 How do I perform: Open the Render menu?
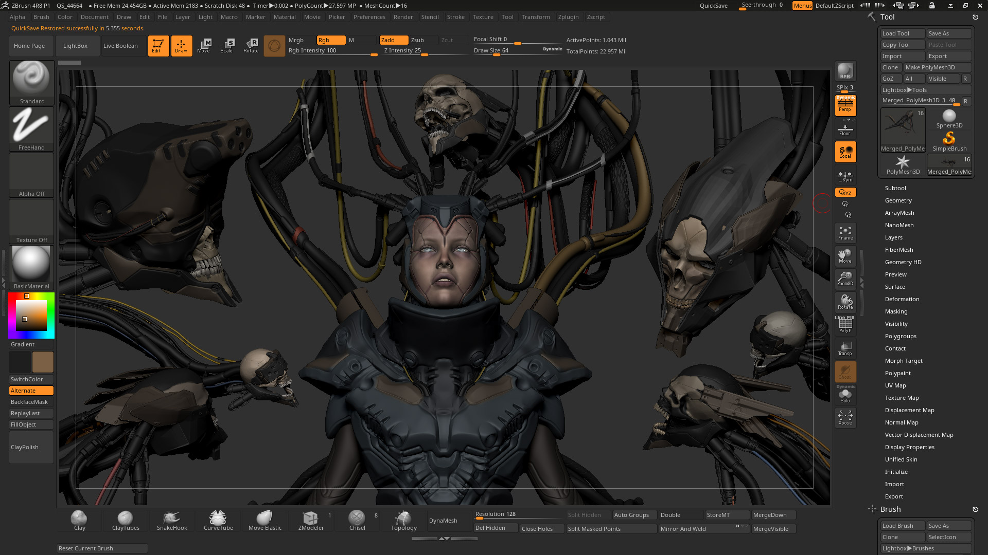point(403,17)
